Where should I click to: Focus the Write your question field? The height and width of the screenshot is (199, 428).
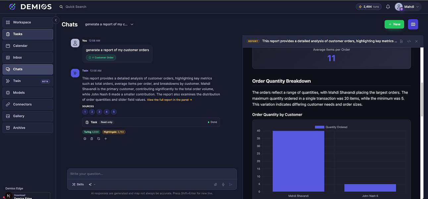coord(152,174)
